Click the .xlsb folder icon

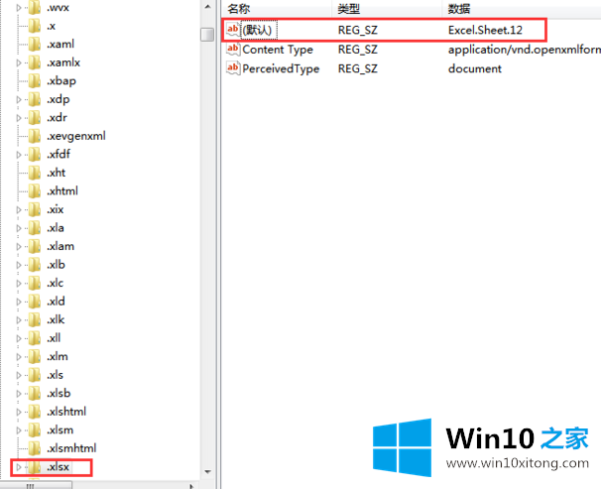35,393
